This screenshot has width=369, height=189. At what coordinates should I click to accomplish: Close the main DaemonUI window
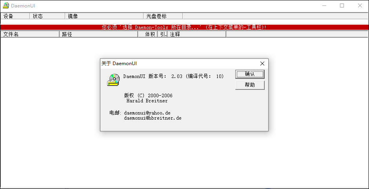(x=360, y=5)
